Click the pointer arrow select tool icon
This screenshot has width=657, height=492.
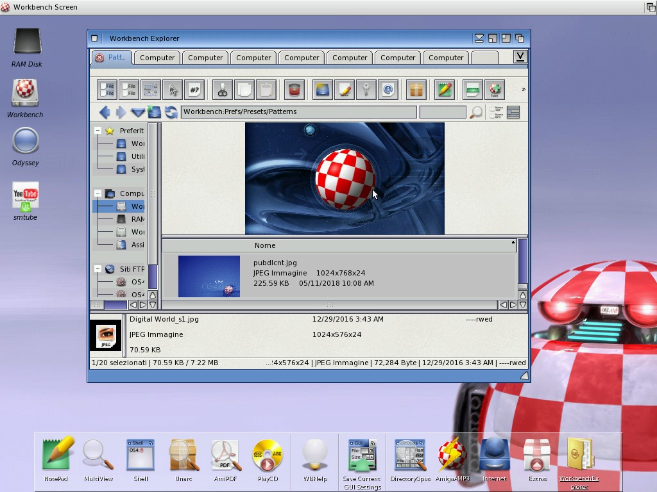tap(173, 90)
